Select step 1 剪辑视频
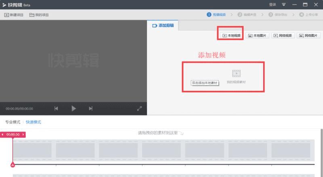The width and height of the screenshot is (323, 177). pos(216,14)
